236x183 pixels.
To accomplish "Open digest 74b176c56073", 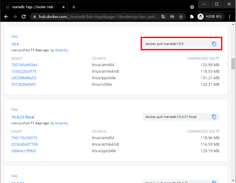I will coord(24,138).
